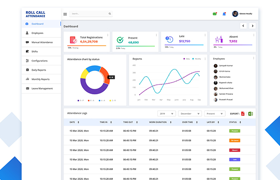Toggle the Monthly series in Reports legend
Screen dimensions: 280x180
click(x=197, y=59)
